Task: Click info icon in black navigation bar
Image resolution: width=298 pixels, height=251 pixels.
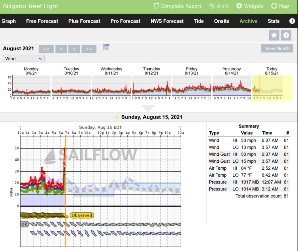Action: click(x=292, y=21)
